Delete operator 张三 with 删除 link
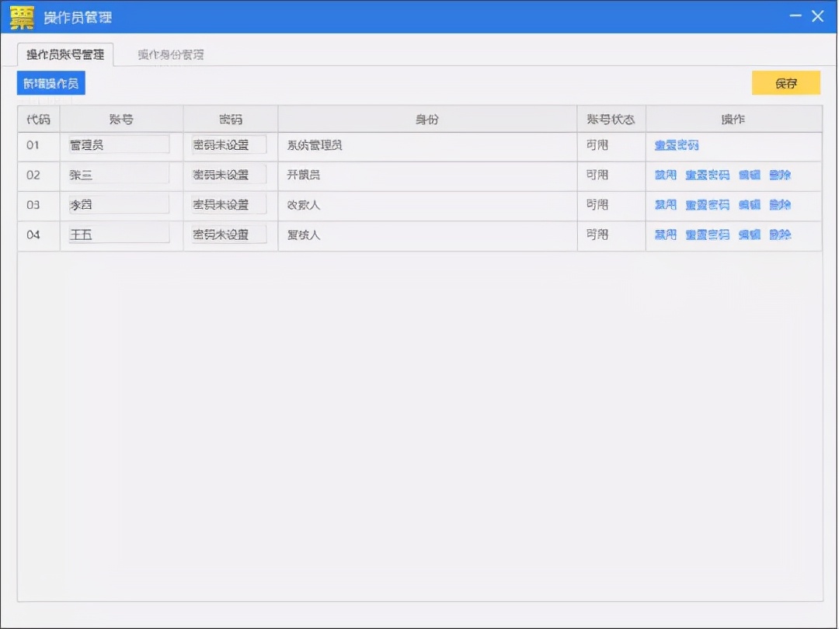Image resolution: width=839 pixels, height=629 pixels. pyautogui.click(x=778, y=175)
